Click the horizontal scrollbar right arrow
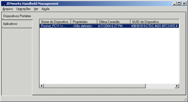This screenshot has height=102, width=188. click(177, 86)
